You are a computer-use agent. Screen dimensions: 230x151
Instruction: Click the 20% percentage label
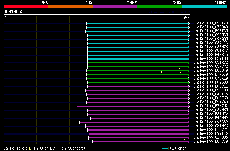click(x=44, y=3)
